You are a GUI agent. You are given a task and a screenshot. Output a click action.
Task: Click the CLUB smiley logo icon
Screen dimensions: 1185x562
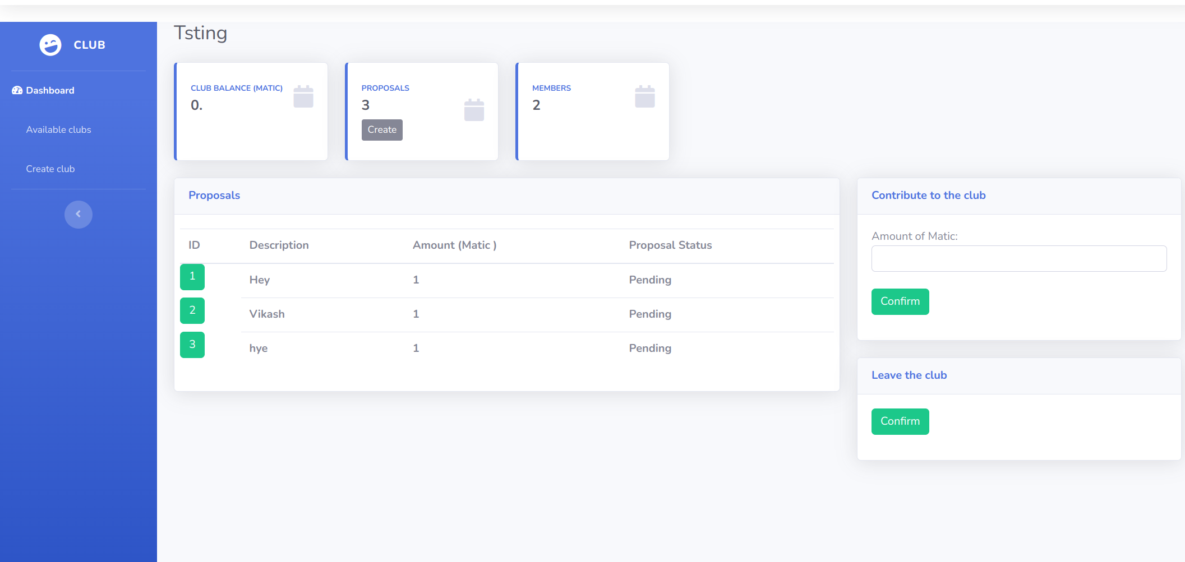50,45
